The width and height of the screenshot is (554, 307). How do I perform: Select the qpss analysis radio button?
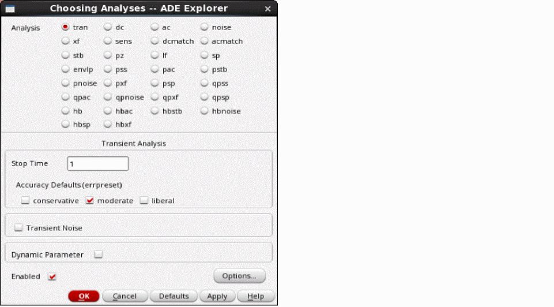coord(204,83)
